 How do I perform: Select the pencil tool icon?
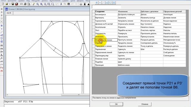(34, 4)
